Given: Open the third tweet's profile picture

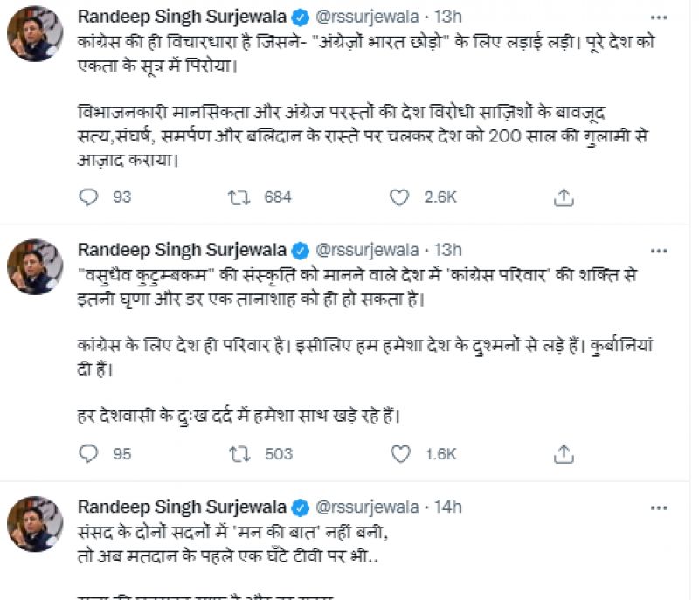Looking at the screenshot, I should 35,524.
